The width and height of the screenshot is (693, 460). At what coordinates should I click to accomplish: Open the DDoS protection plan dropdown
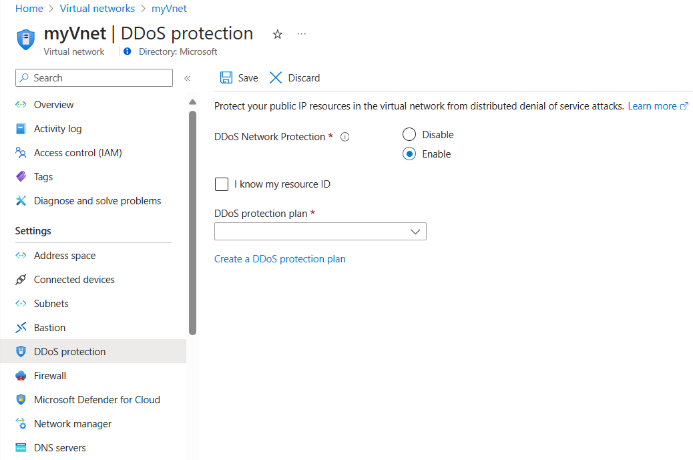[320, 232]
